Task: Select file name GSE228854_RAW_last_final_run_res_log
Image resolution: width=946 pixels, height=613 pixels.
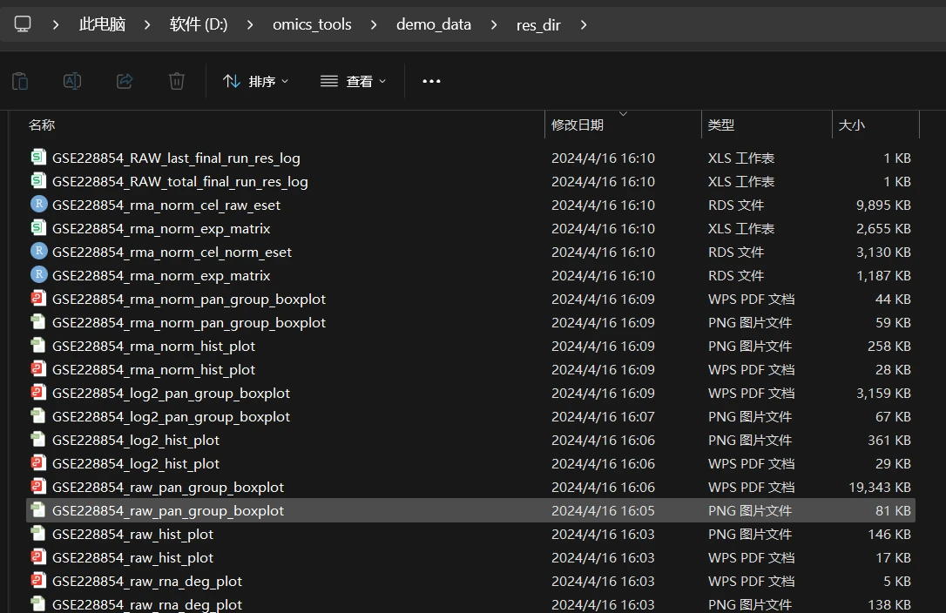Action: pos(176,158)
